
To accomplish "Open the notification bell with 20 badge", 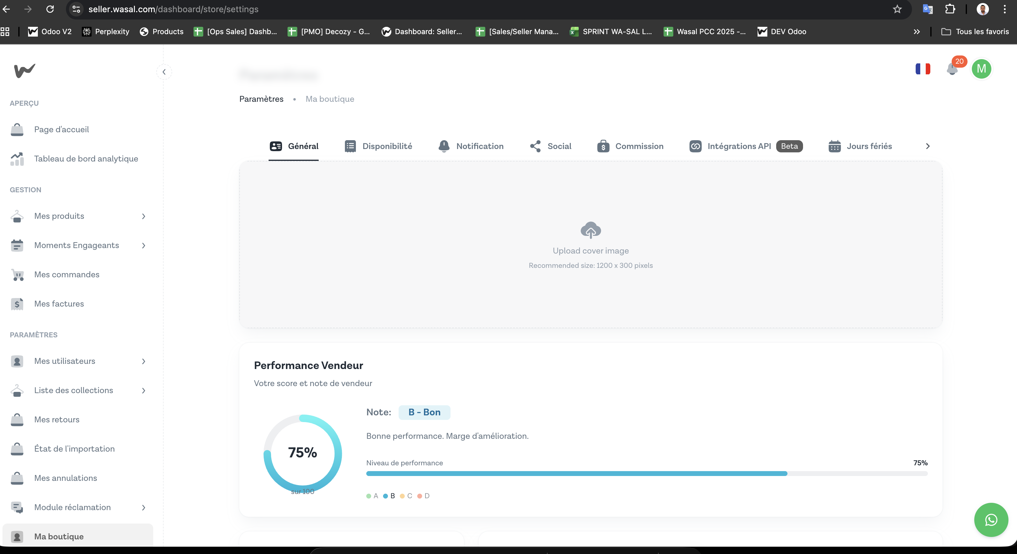I will click(952, 69).
